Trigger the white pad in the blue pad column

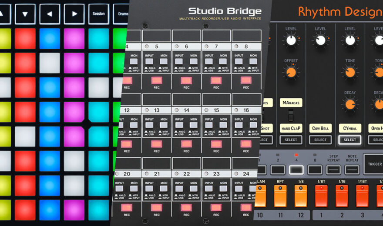click(x=50, y=63)
